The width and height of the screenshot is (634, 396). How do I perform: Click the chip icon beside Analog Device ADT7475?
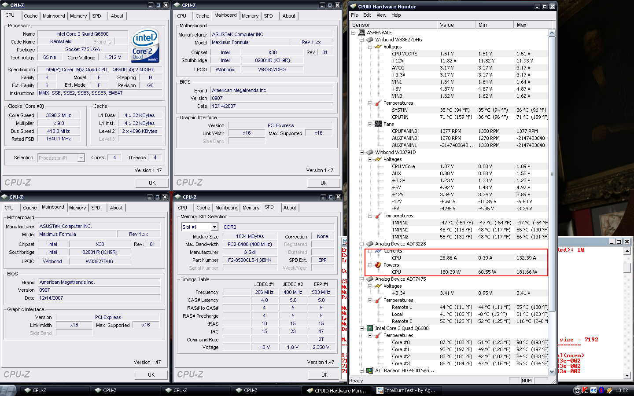[370, 279]
